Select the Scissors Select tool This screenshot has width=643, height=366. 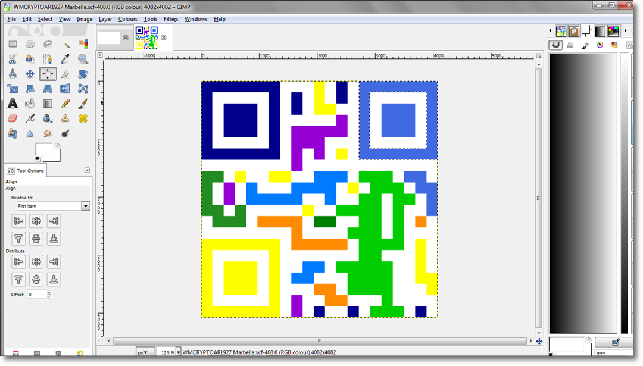point(13,59)
